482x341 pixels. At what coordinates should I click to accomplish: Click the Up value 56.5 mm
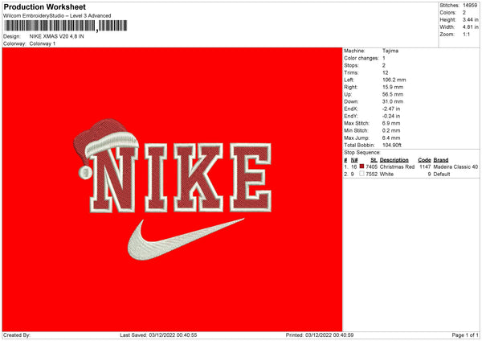(393, 94)
